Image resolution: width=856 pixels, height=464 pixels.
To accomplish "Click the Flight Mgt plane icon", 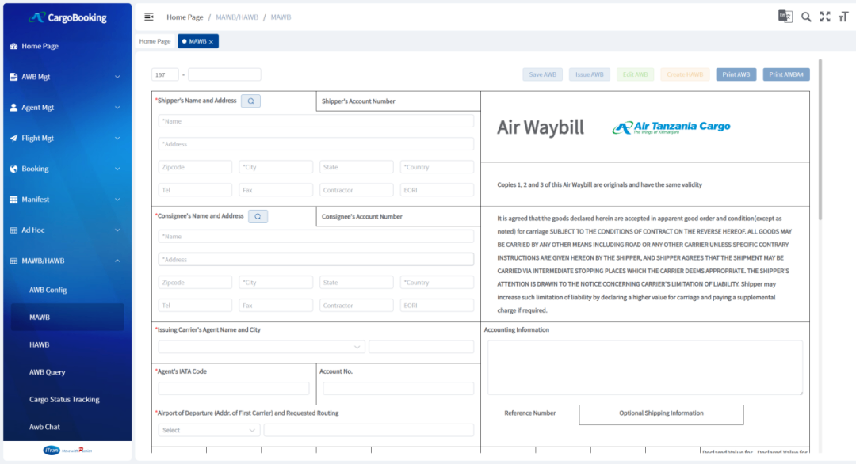I will [x=13, y=138].
